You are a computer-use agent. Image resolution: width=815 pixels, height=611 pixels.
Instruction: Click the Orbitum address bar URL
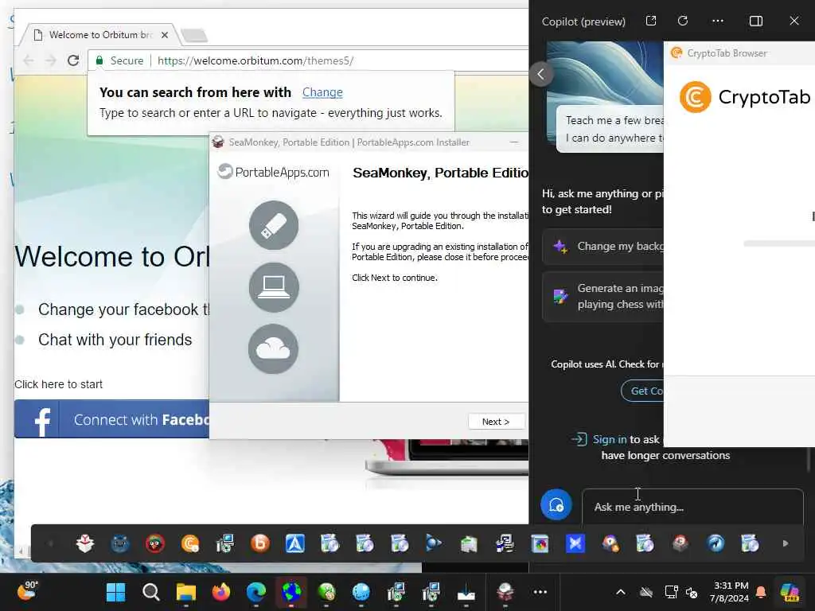pyautogui.click(x=255, y=60)
